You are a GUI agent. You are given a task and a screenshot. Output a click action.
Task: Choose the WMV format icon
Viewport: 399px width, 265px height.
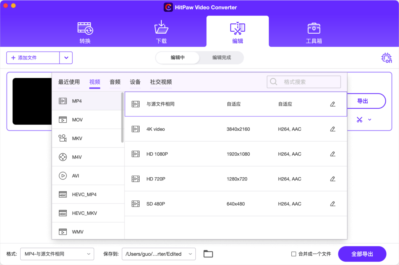pyautogui.click(x=63, y=232)
